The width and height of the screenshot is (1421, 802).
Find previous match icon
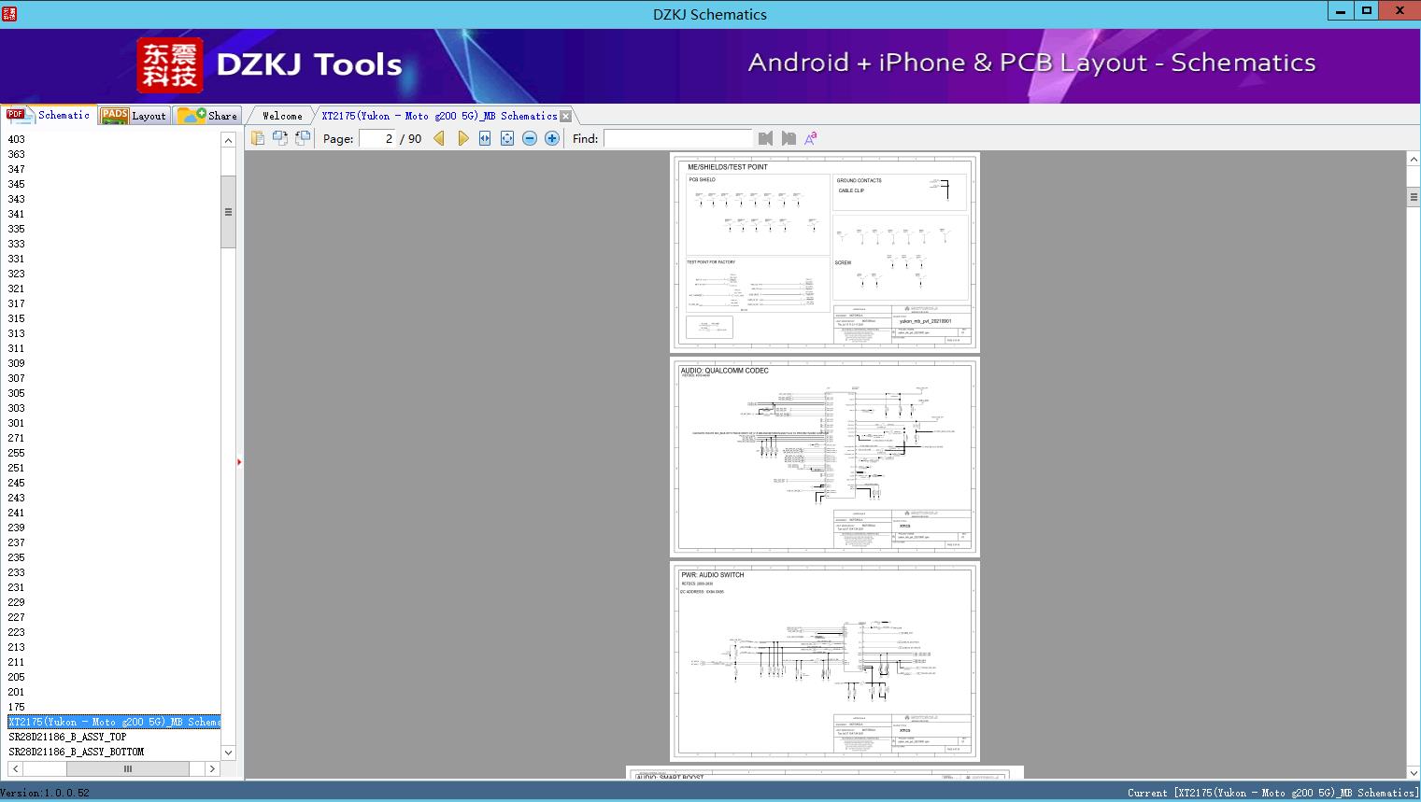coord(766,138)
